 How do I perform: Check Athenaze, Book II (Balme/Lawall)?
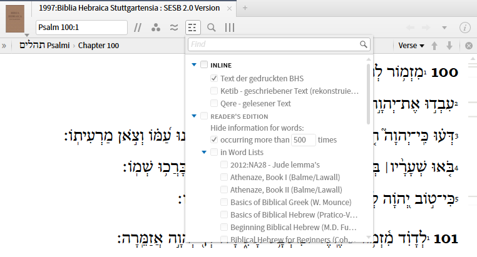pos(224,189)
